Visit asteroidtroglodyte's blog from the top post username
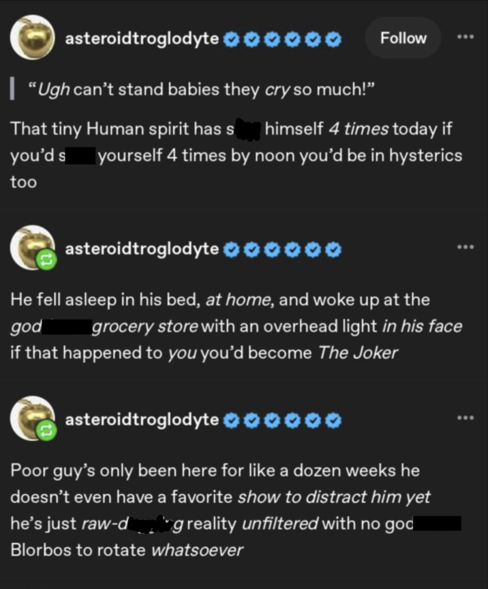Viewport: 488px width, 589px height. coord(142,40)
